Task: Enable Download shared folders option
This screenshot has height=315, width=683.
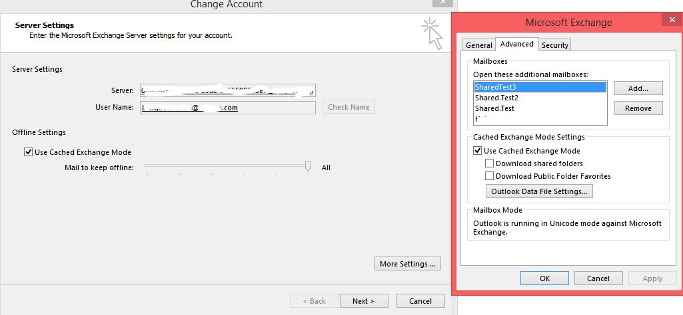Action: [490, 163]
